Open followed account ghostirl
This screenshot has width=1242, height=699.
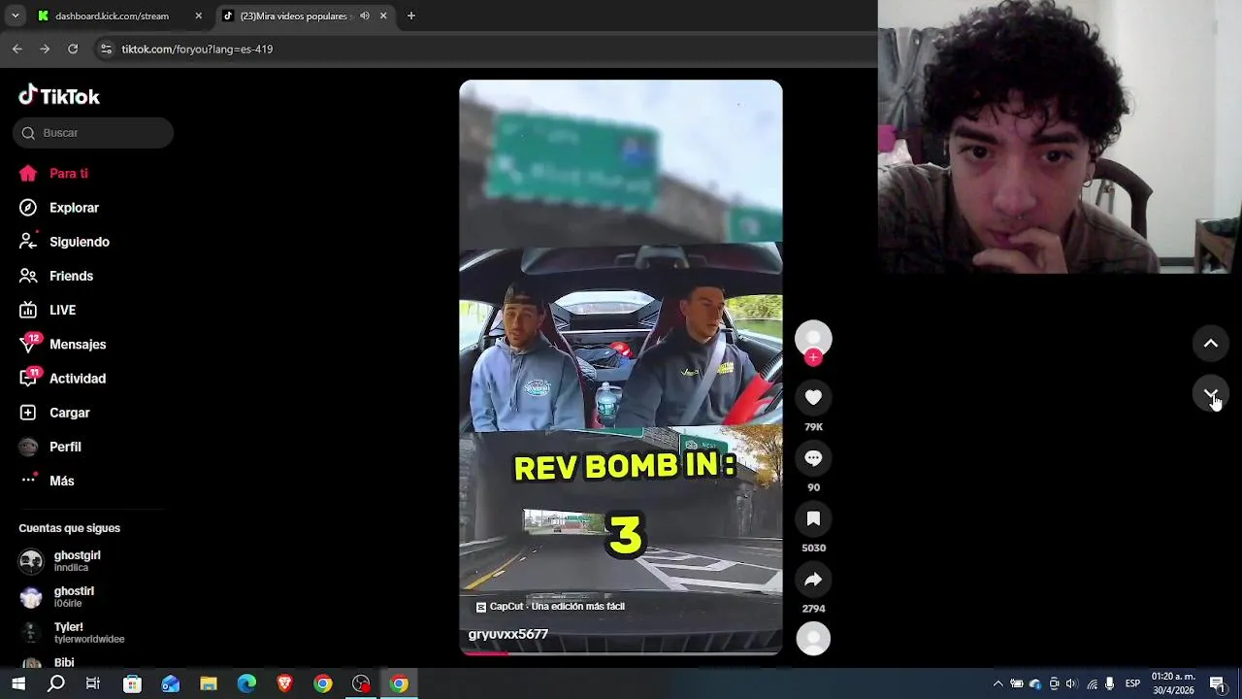point(57,596)
